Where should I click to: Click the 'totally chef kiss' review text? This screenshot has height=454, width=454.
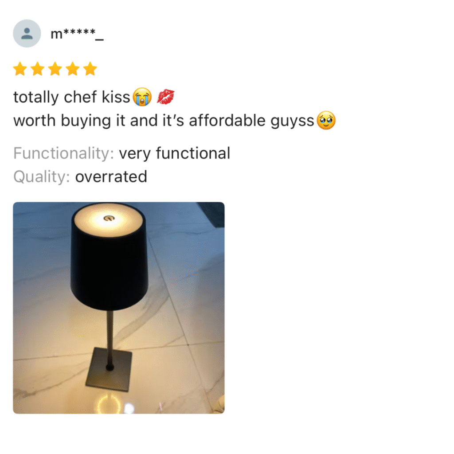71,97
